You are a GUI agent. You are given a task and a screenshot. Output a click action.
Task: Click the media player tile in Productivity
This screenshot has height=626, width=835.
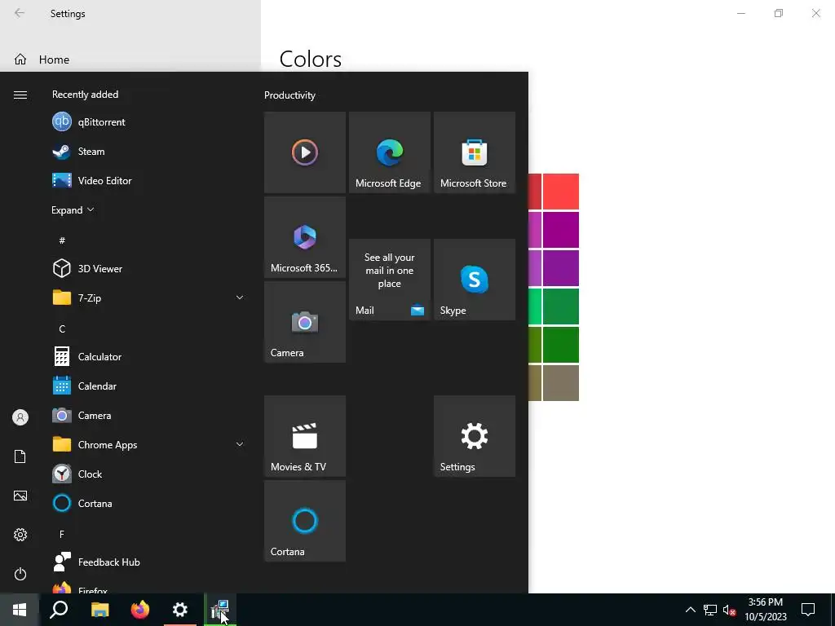(305, 152)
